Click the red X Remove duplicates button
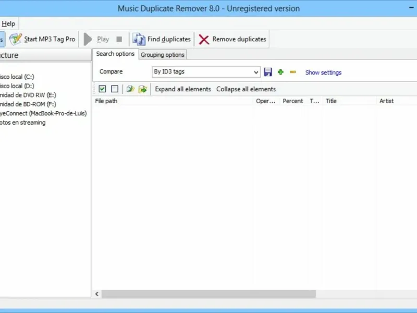 (232, 39)
